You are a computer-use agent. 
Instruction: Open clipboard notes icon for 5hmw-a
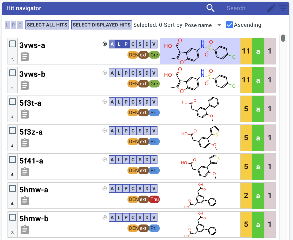[x=25, y=201]
